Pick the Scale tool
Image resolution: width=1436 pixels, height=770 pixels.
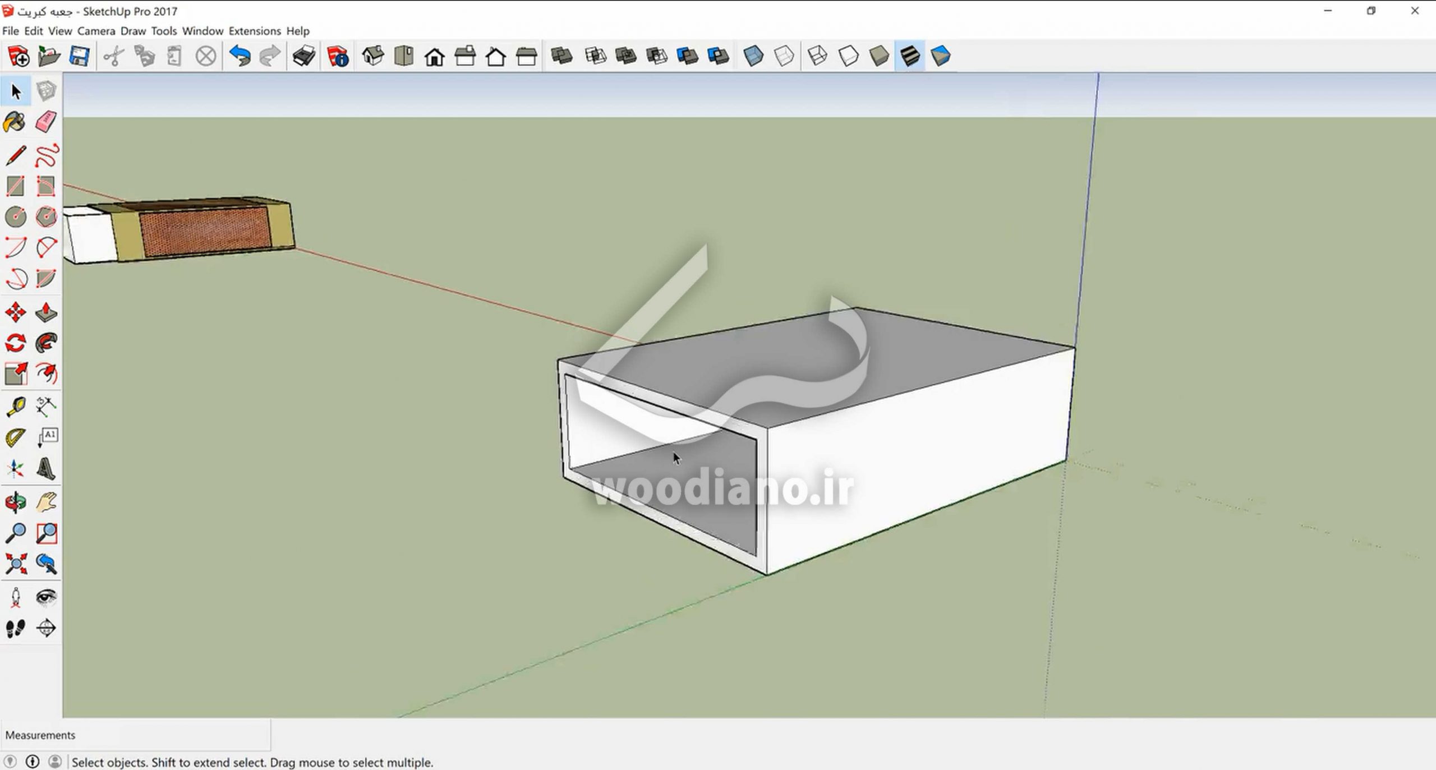coord(15,374)
